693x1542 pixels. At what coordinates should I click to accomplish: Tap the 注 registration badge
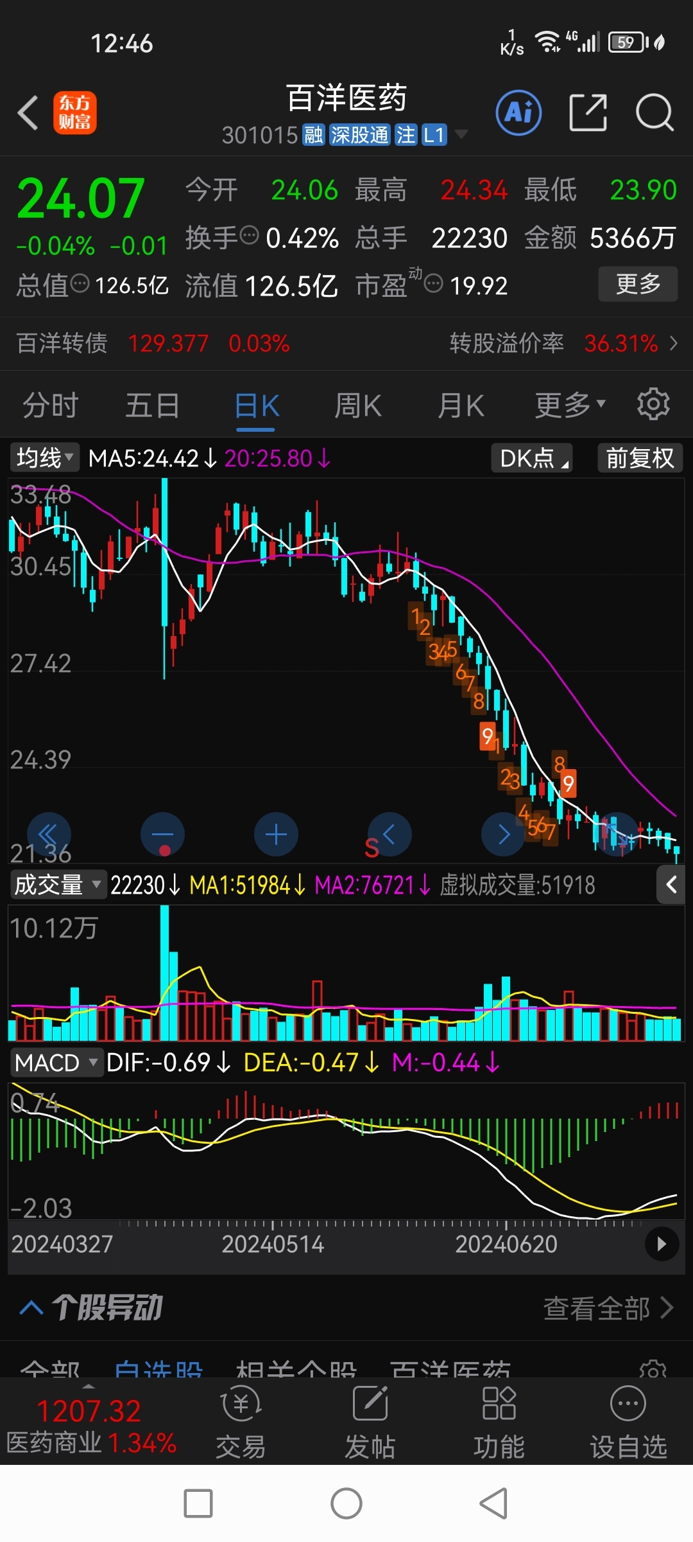coord(406,135)
